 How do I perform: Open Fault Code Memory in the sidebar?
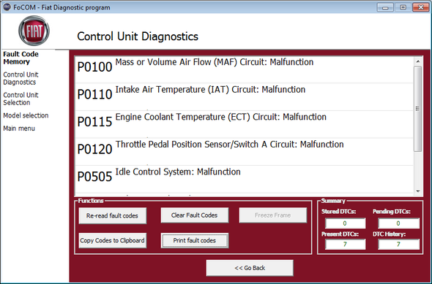(x=21, y=58)
